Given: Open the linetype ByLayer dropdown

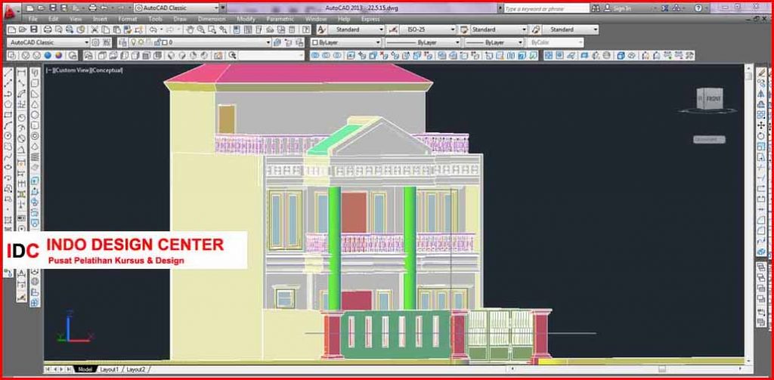Looking at the screenshot, I should click(423, 43).
